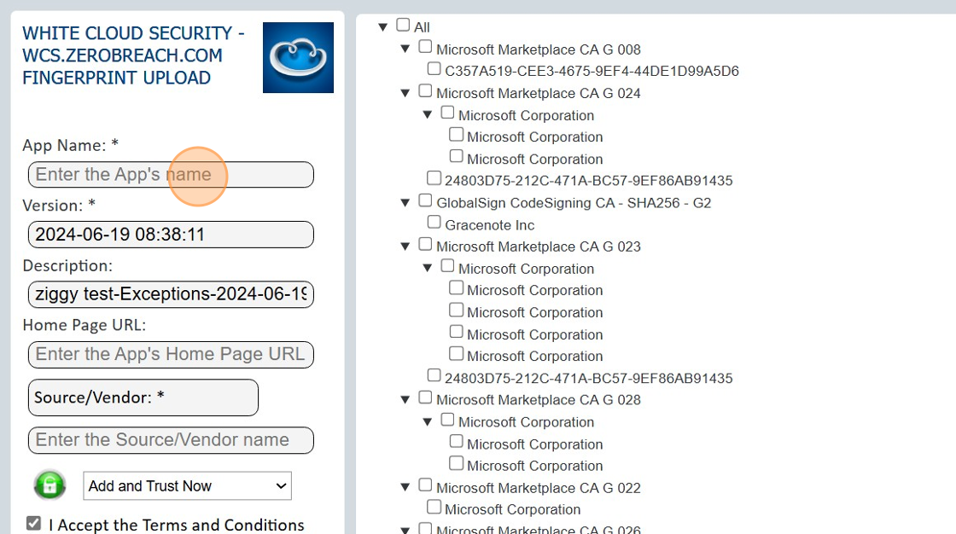This screenshot has width=956, height=534.
Task: Uncheck "I Accept the Terms and Conditions"
Action: (x=32, y=524)
